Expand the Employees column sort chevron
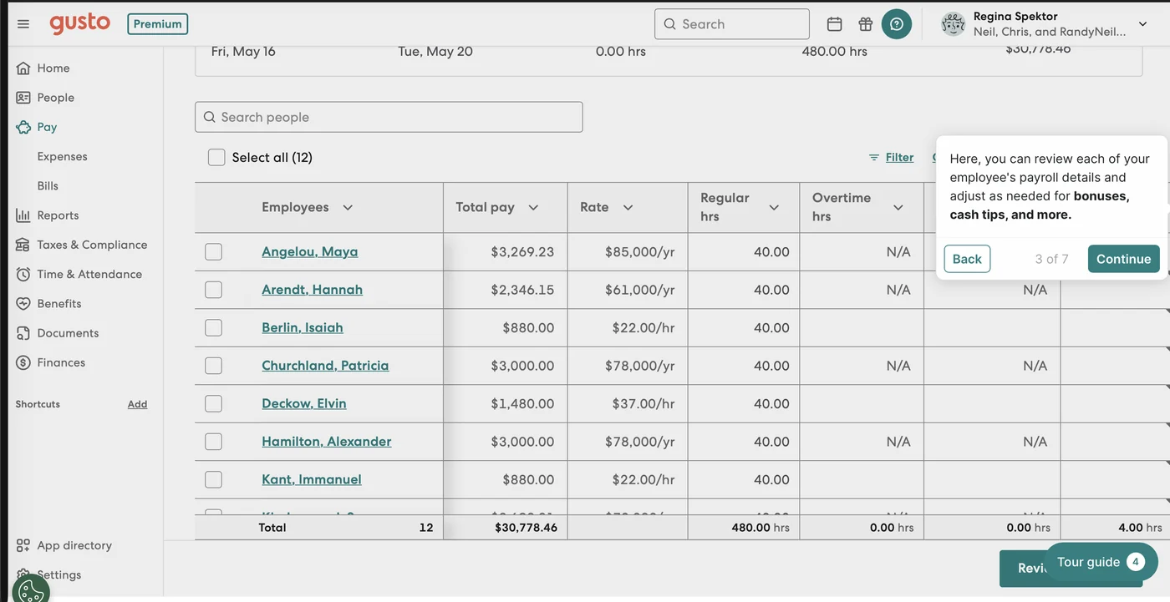Viewport: 1170px width, 602px height. 348,208
